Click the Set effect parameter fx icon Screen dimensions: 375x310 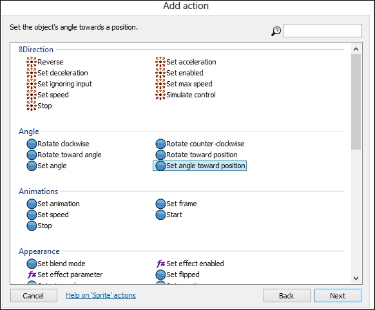coord(32,275)
